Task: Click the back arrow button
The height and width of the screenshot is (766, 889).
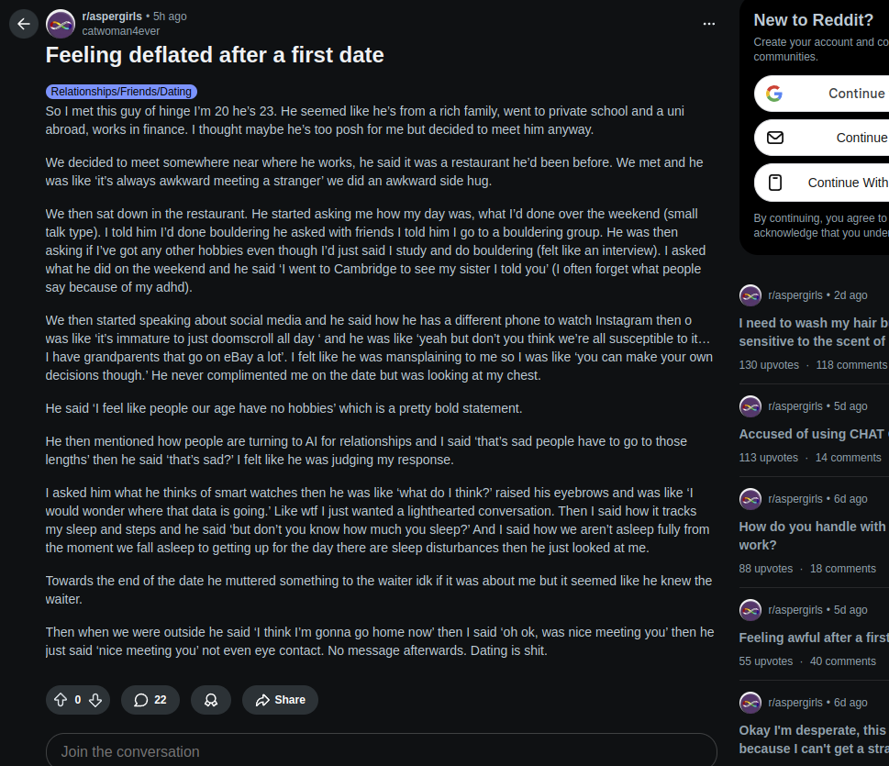Action: coord(24,24)
